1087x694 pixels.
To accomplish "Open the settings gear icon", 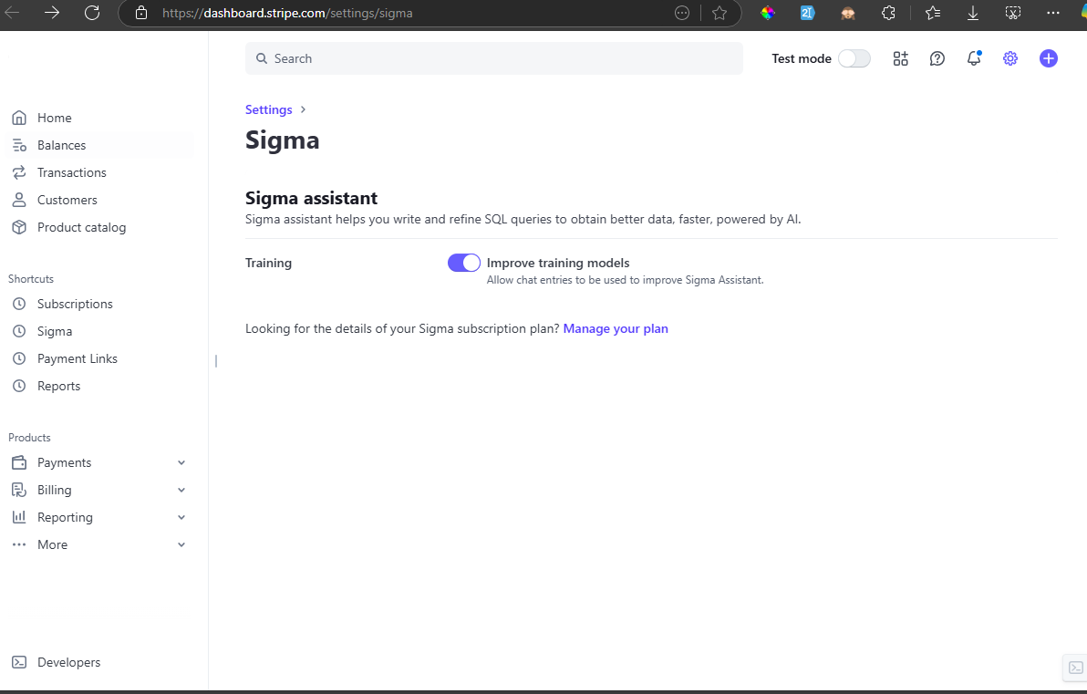I will 1010,58.
